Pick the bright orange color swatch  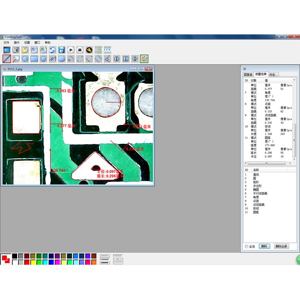94,262
